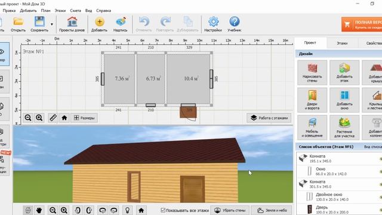Choose Нарисовать стены to draw walls
The image size is (382, 215).
312,73
